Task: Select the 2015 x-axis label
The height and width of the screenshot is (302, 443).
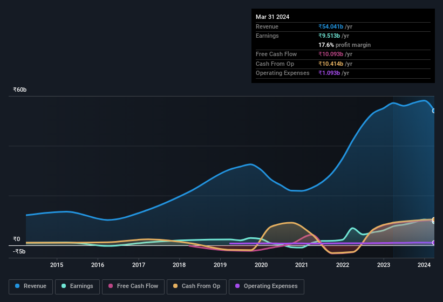Action: click(x=57, y=265)
